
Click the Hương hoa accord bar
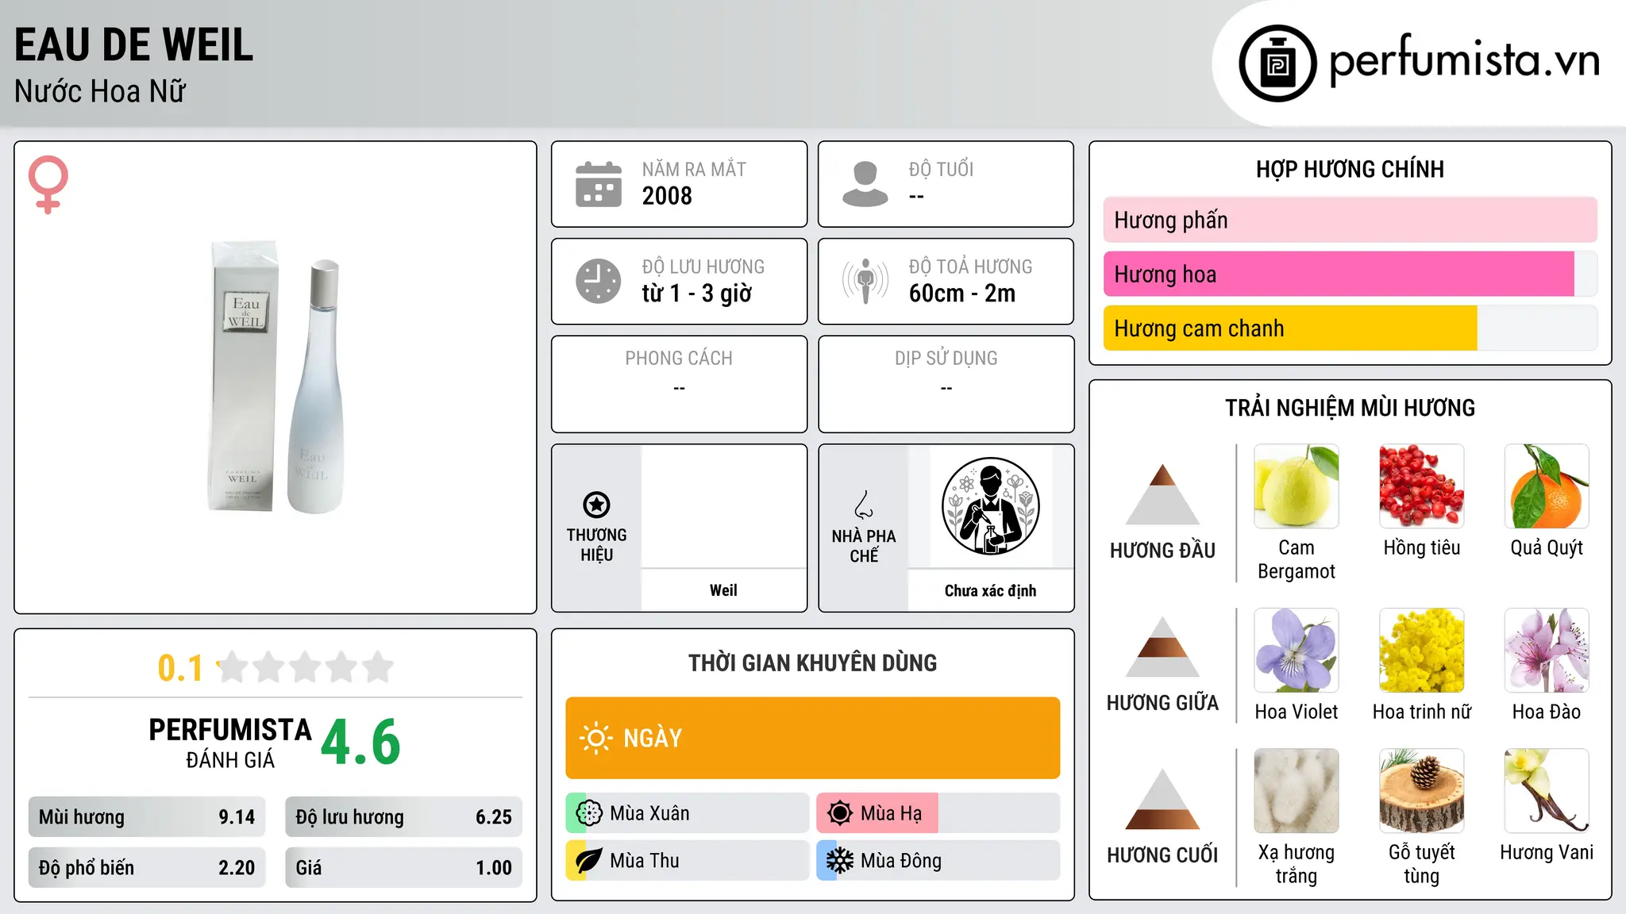coord(1350,274)
